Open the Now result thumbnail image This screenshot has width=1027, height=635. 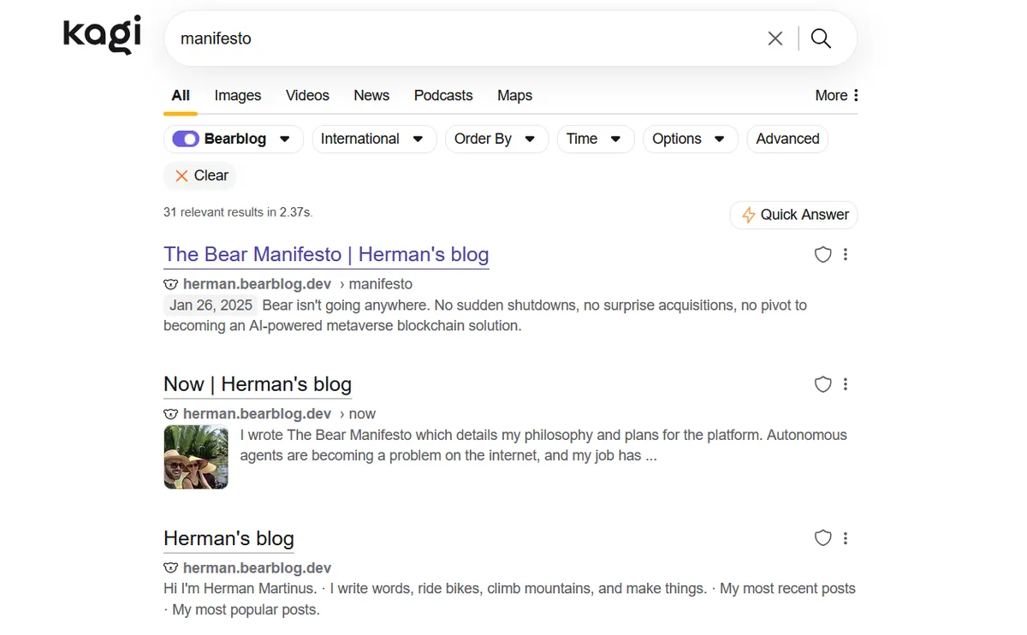(196, 457)
